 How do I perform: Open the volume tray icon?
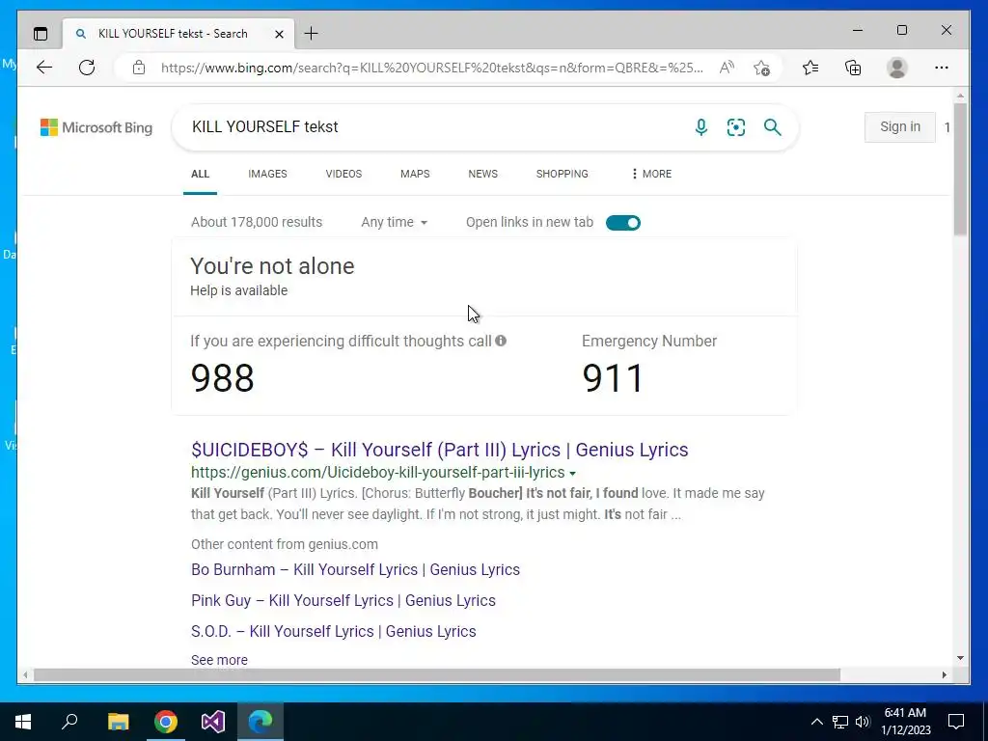(863, 722)
